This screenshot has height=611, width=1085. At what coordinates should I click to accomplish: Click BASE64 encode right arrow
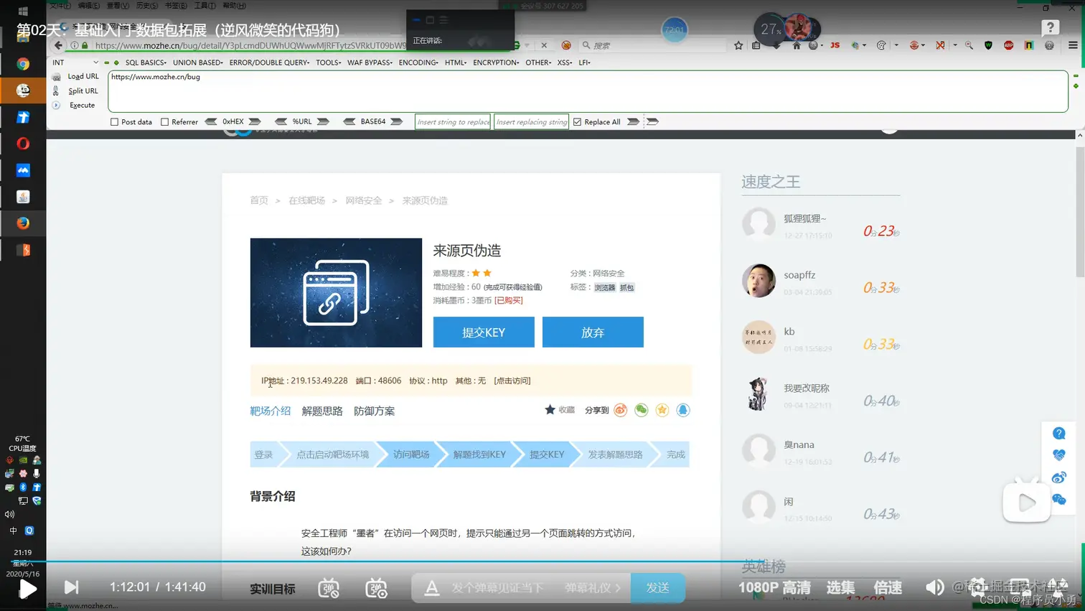coord(397,122)
